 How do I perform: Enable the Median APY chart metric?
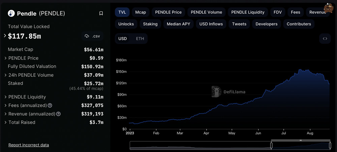178,24
